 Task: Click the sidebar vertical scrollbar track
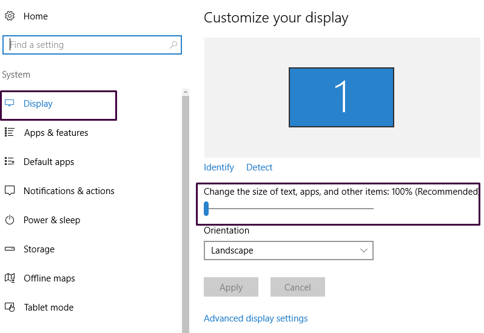point(186,214)
